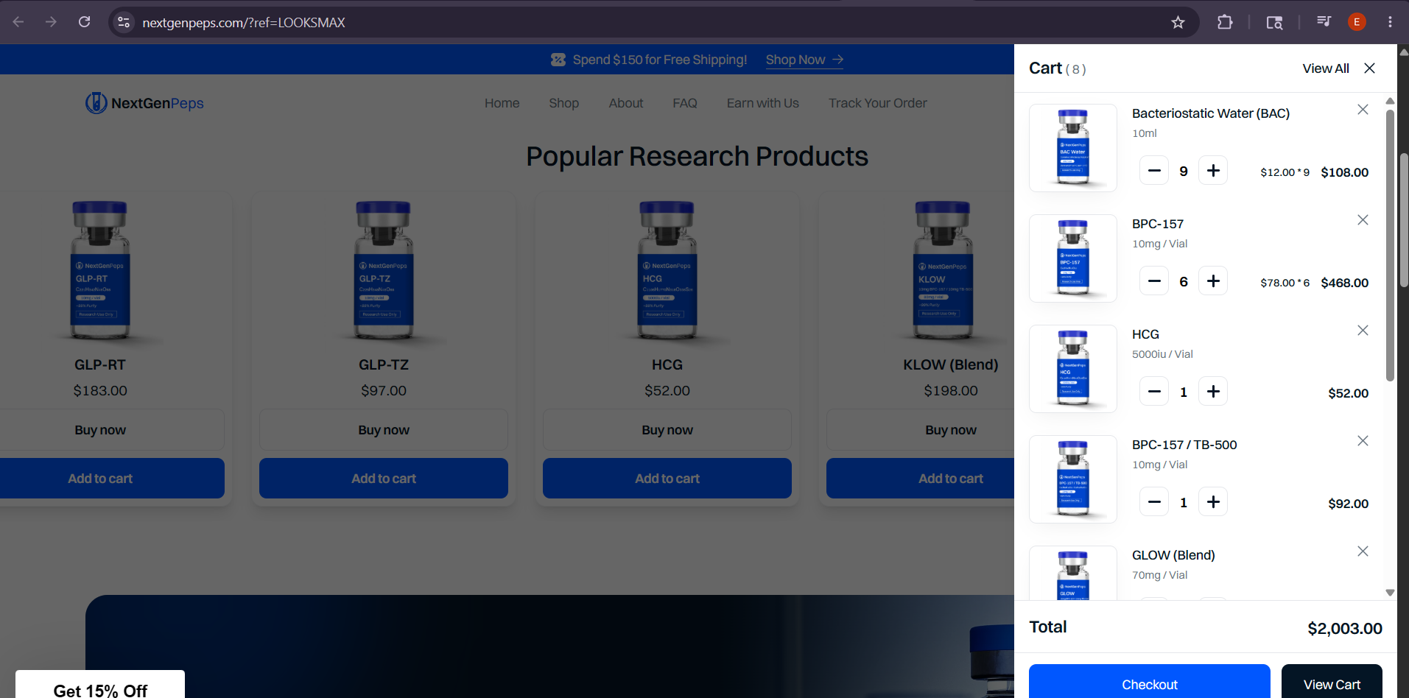This screenshot has width=1409, height=698.
Task: Remove GLOW (Blend) from cart
Action: (x=1363, y=551)
